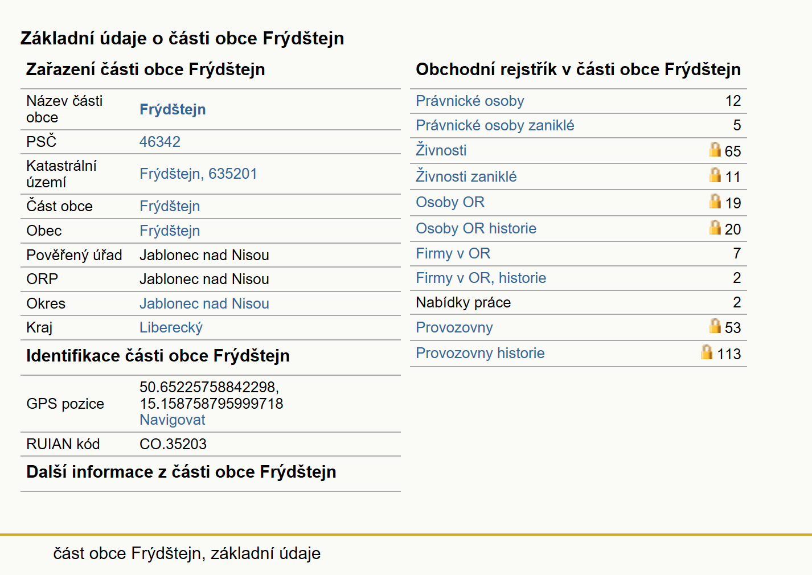812x575 pixels.
Task: Open Právnické osoby zaniklé listing
Action: tap(495, 125)
